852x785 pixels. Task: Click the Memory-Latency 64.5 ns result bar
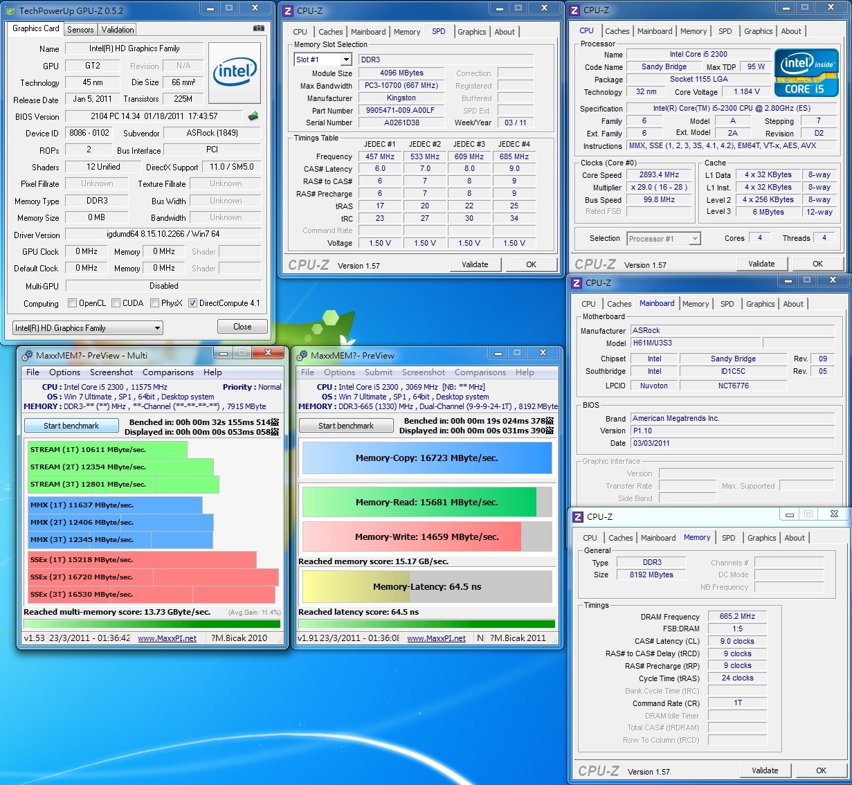coord(427,587)
